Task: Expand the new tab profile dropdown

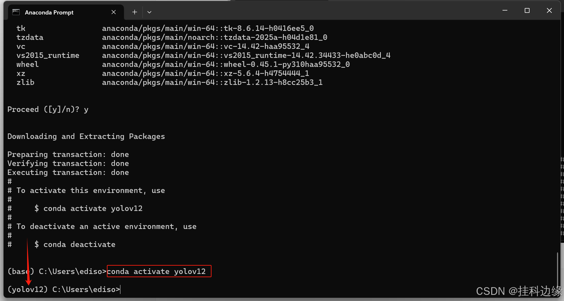Action: tap(149, 12)
